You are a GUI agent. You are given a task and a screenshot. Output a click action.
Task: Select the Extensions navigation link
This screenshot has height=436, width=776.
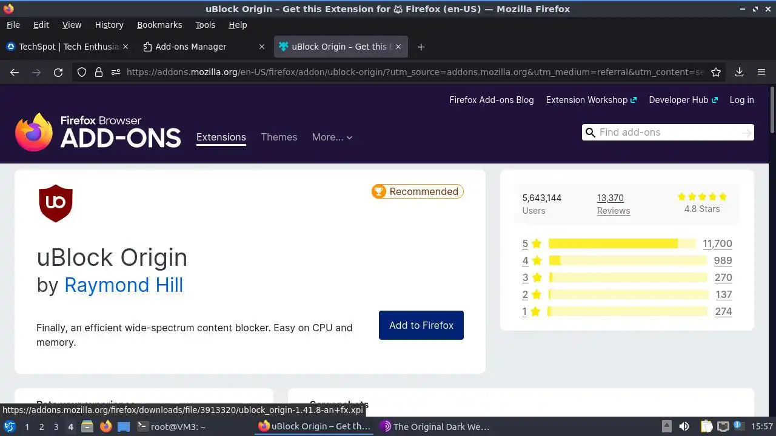221,137
